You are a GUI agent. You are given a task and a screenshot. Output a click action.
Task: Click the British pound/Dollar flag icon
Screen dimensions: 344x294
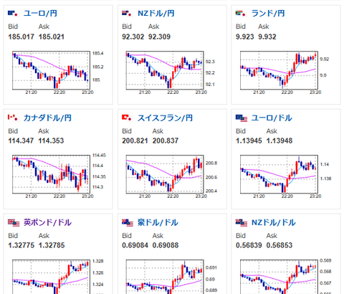pyautogui.click(x=14, y=223)
